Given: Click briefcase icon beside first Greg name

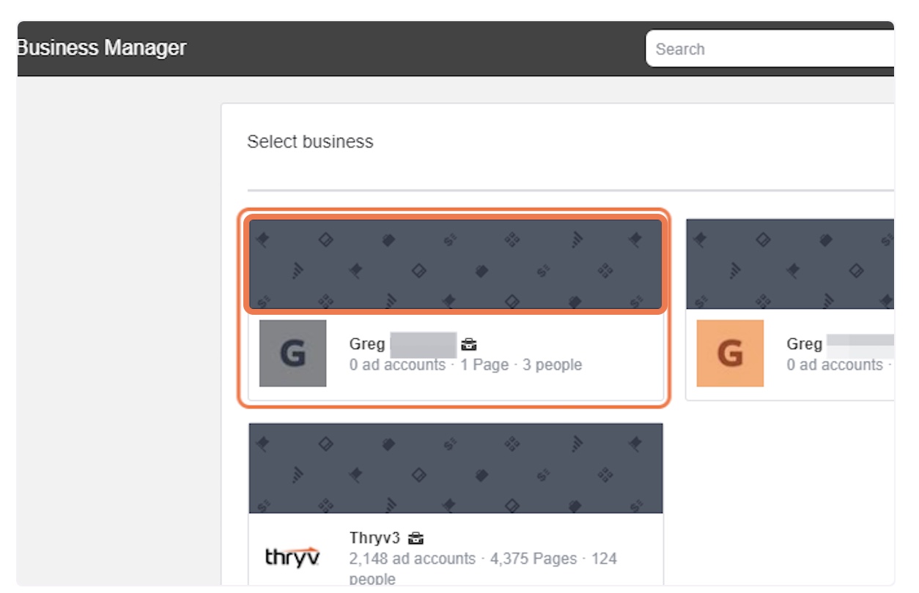Looking at the screenshot, I should [x=469, y=344].
